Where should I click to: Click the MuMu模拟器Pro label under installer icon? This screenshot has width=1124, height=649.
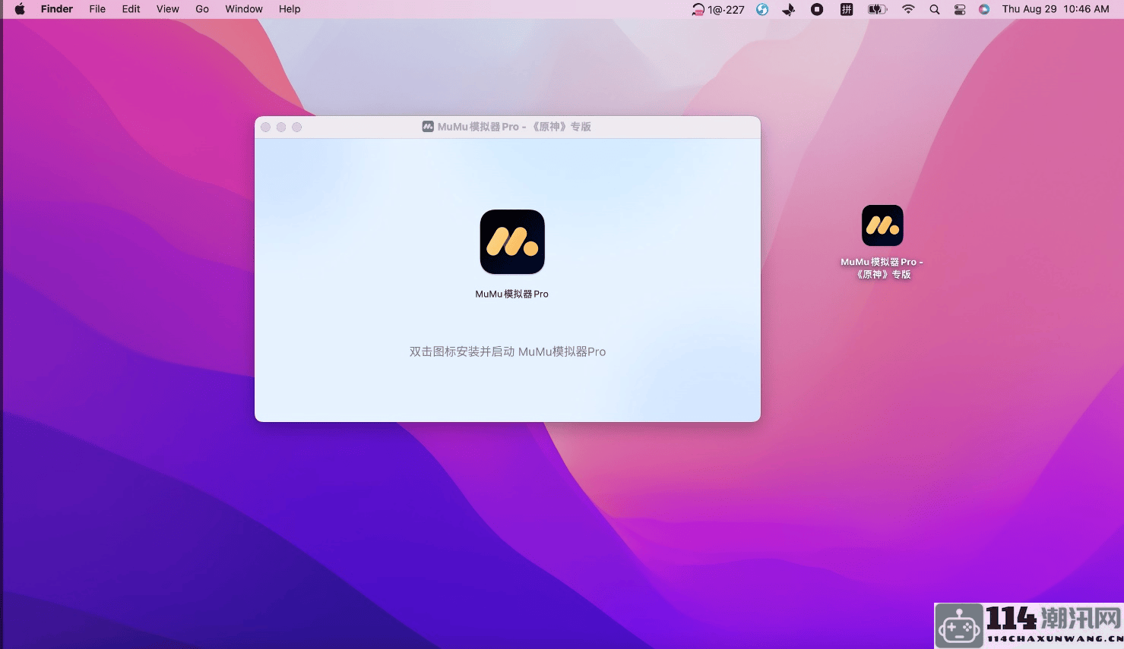click(511, 294)
